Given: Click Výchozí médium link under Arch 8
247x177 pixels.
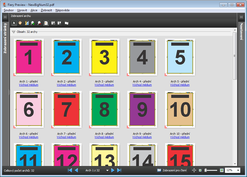Looking at the screenshot, I should coord(104,137).
